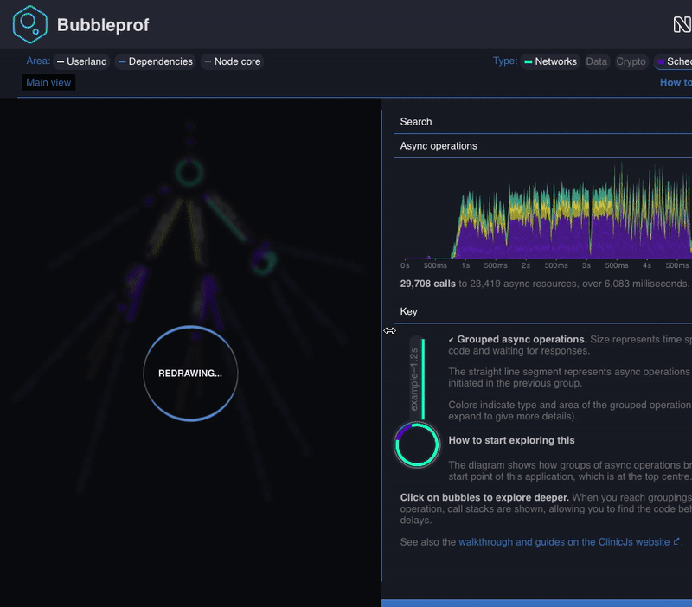Toggle the Node core area filter

pyautogui.click(x=233, y=61)
